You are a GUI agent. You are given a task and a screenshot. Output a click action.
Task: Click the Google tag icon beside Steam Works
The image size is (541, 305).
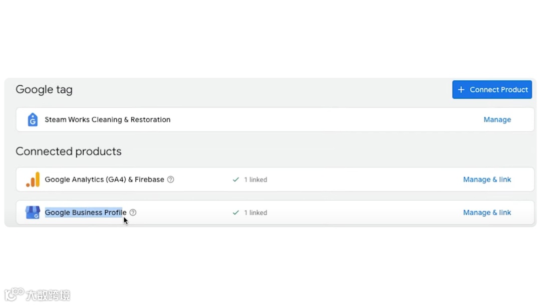pyautogui.click(x=33, y=119)
